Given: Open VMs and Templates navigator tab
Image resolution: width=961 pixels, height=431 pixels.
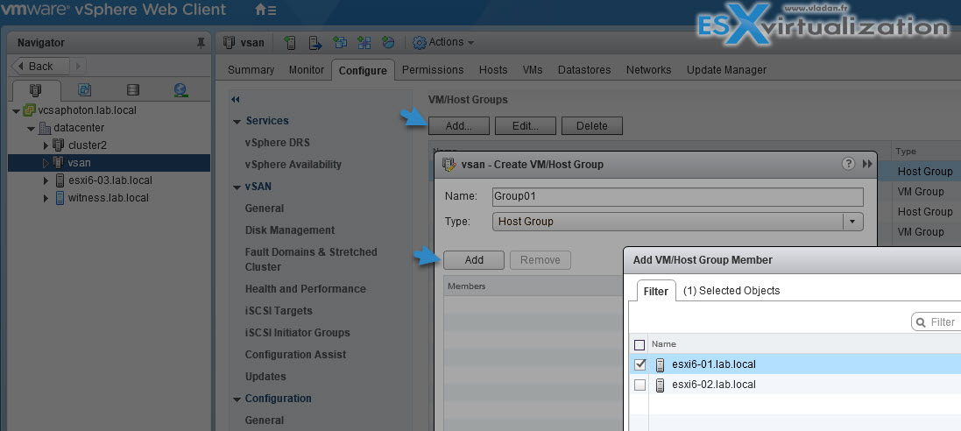Looking at the screenshot, I should (x=84, y=90).
